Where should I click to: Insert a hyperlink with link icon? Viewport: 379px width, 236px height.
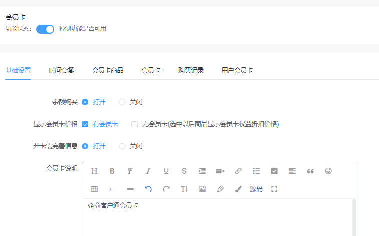pos(238,171)
